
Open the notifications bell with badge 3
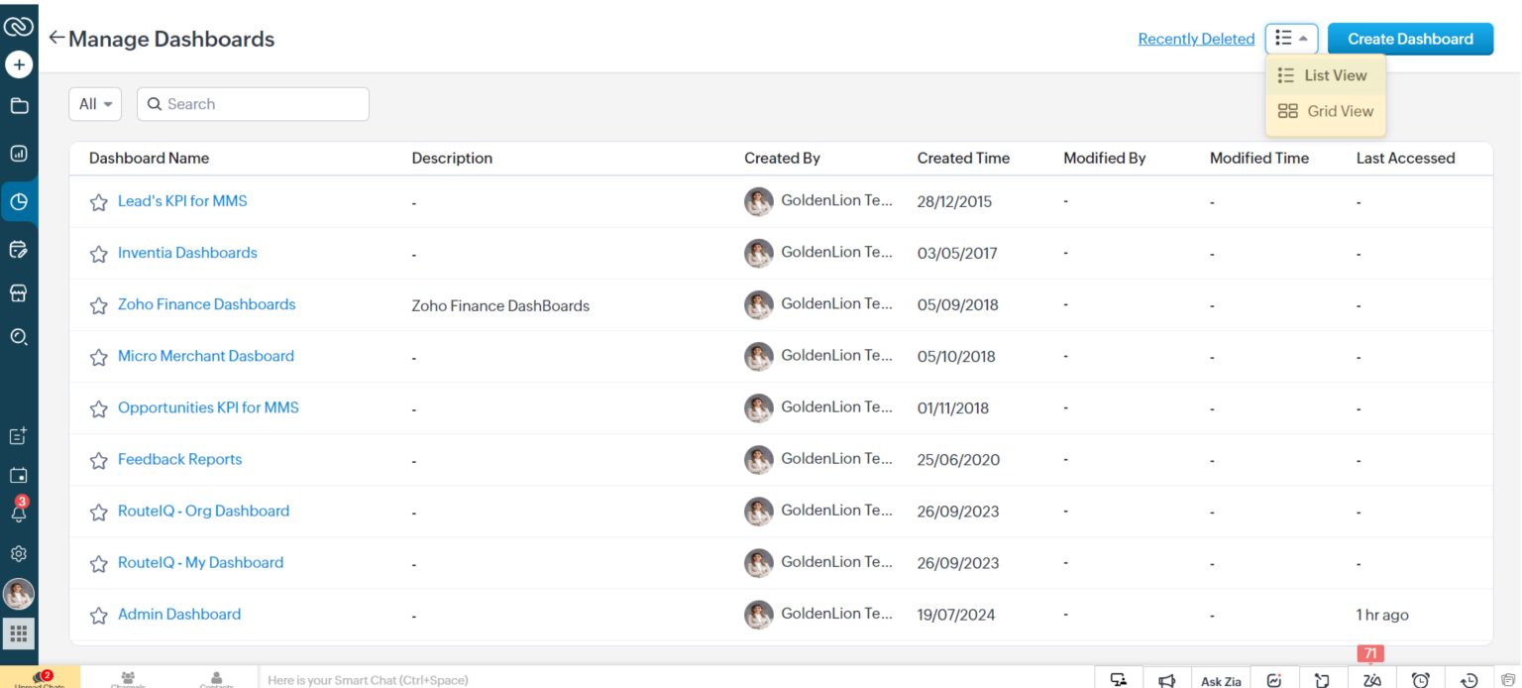[x=18, y=512]
